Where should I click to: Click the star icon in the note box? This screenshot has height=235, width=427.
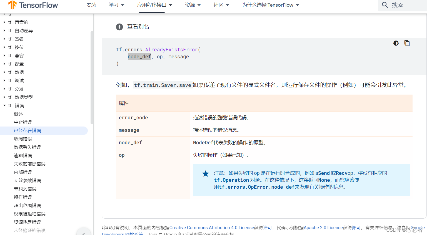pyautogui.click(x=206, y=174)
